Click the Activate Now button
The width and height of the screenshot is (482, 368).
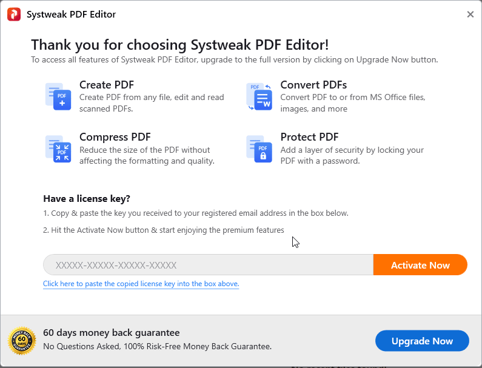pyautogui.click(x=420, y=265)
